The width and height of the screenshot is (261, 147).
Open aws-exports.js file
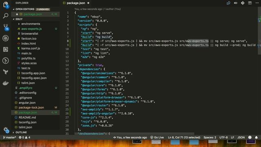point(31,29)
